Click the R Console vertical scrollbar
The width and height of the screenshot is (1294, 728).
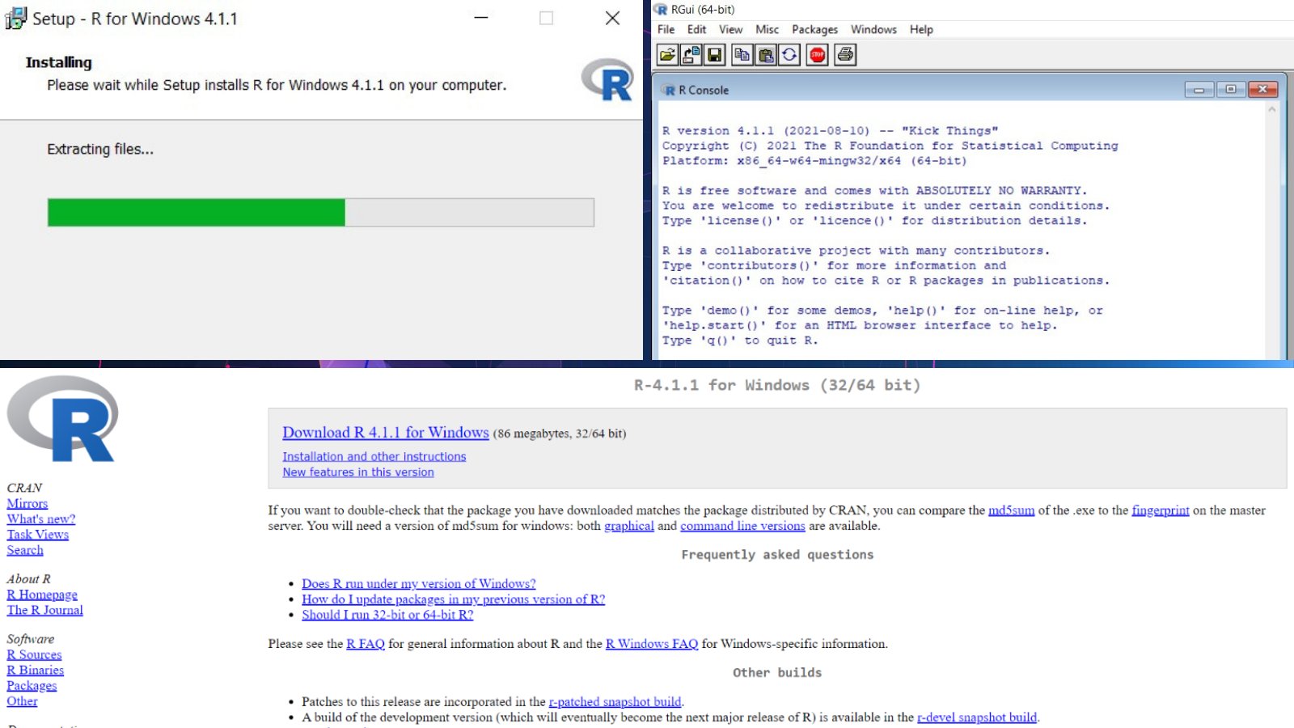(1272, 230)
